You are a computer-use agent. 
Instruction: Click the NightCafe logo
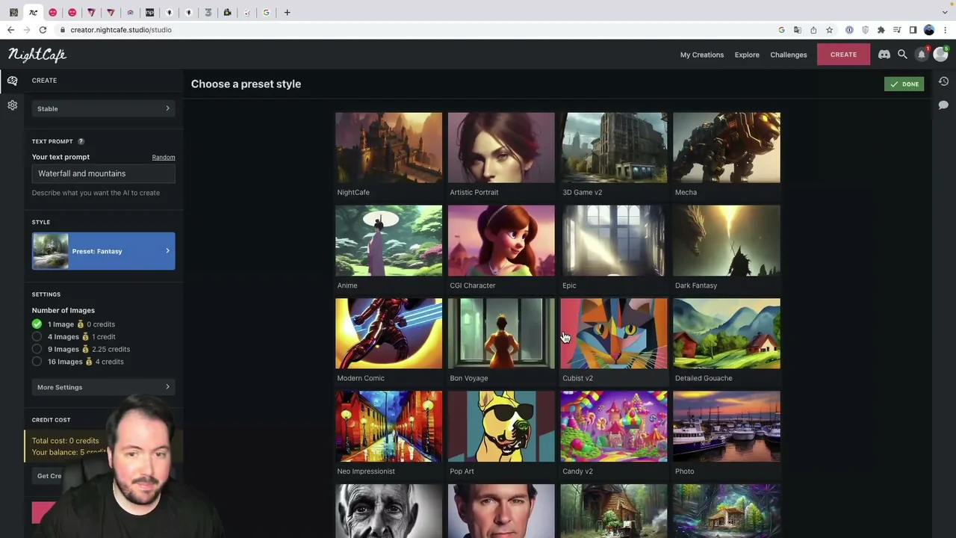pos(37,55)
